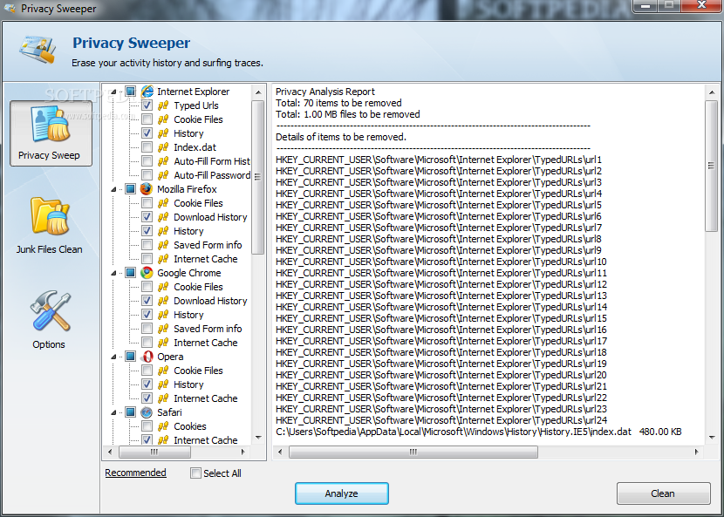Viewport: 724px width, 517px height.
Task: Open the Junk Files Clean section
Action: [x=50, y=225]
